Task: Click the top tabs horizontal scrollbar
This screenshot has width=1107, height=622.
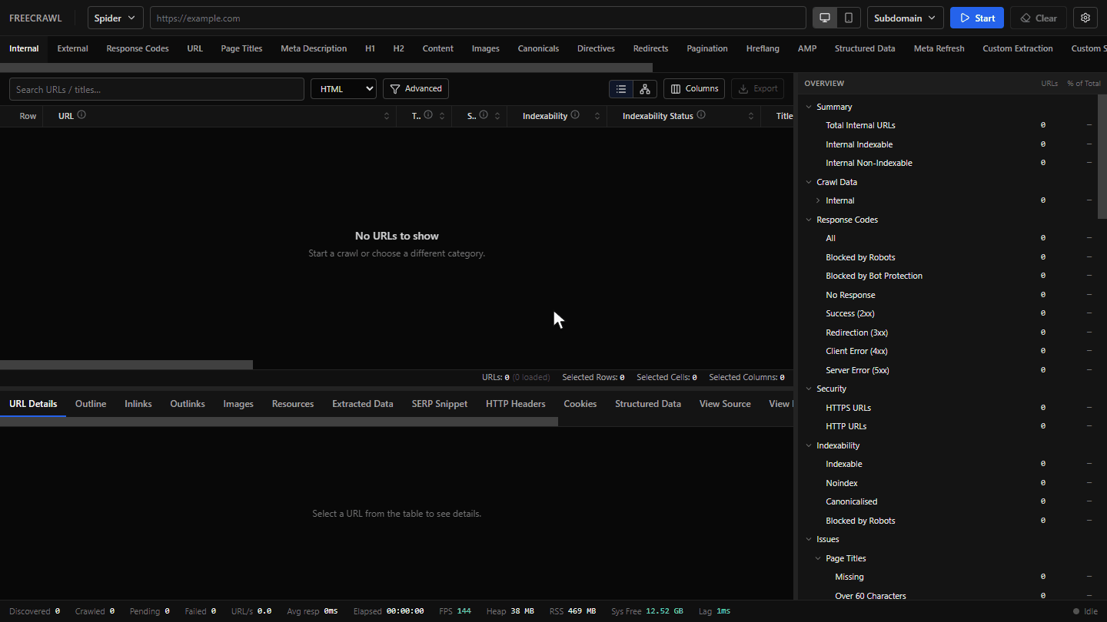Action: click(326, 68)
